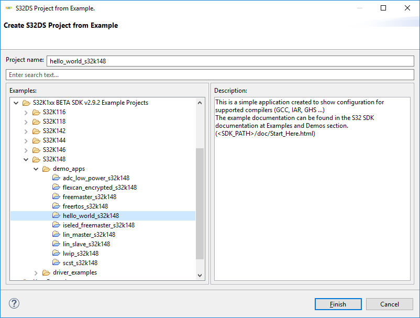Click the demo_apps folder icon
This screenshot has height=318, width=420.
pos(46,169)
